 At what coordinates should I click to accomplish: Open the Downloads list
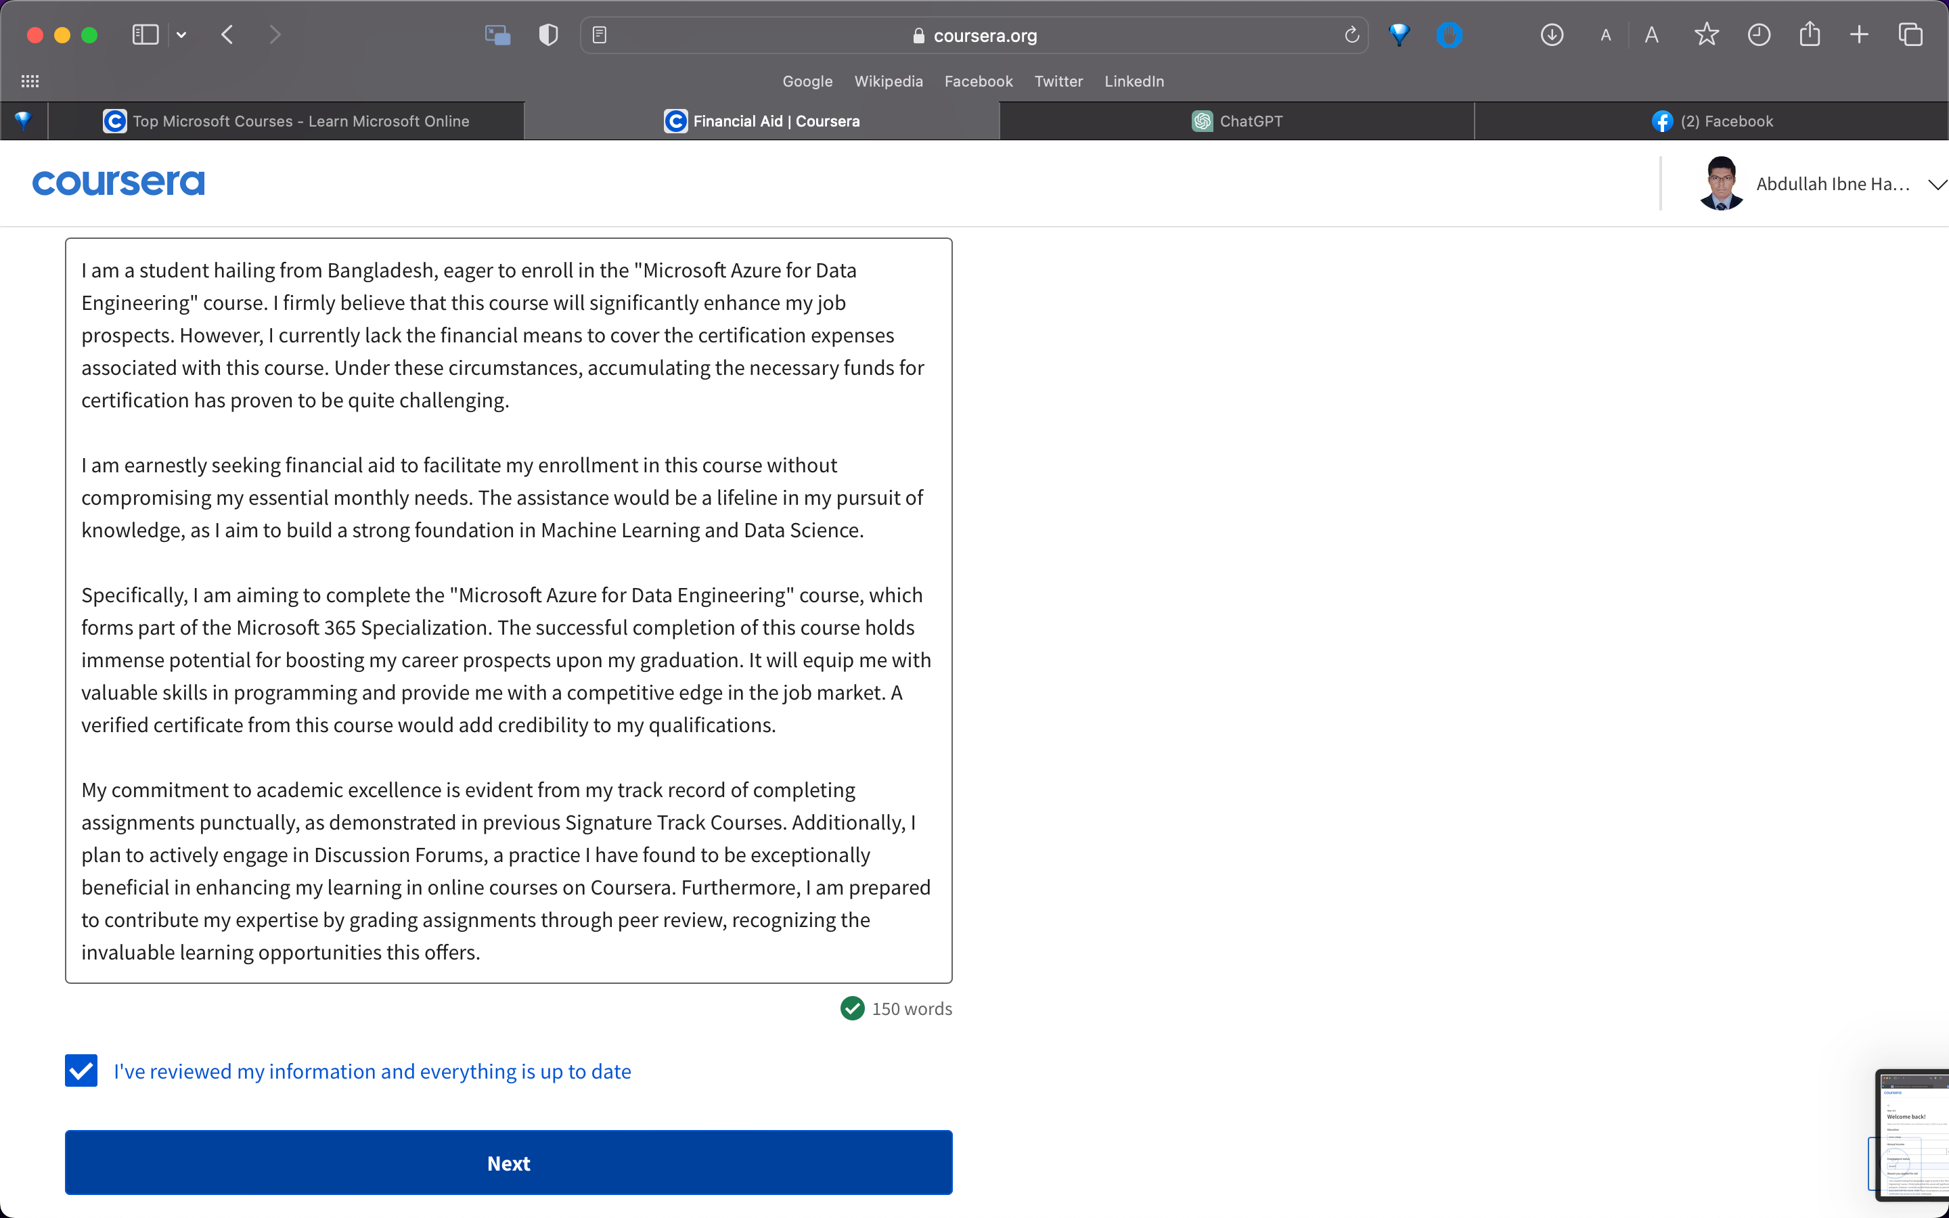pyautogui.click(x=1551, y=35)
